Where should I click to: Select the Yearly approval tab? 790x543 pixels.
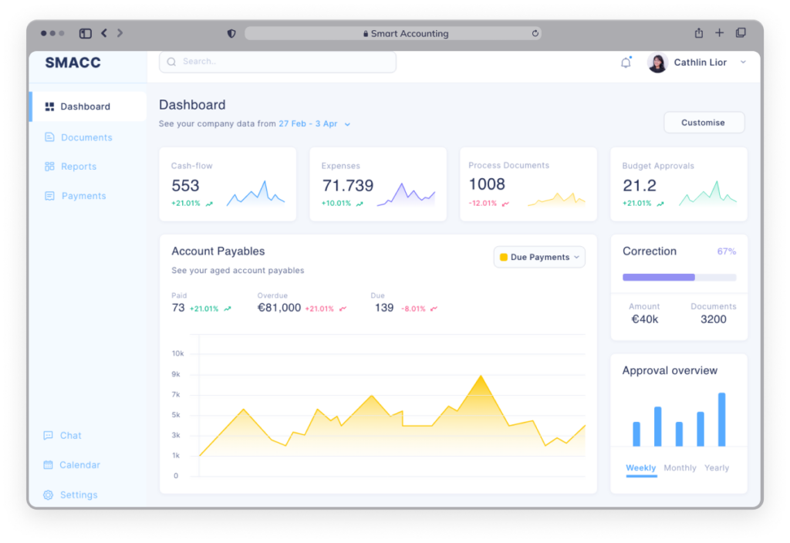point(717,468)
